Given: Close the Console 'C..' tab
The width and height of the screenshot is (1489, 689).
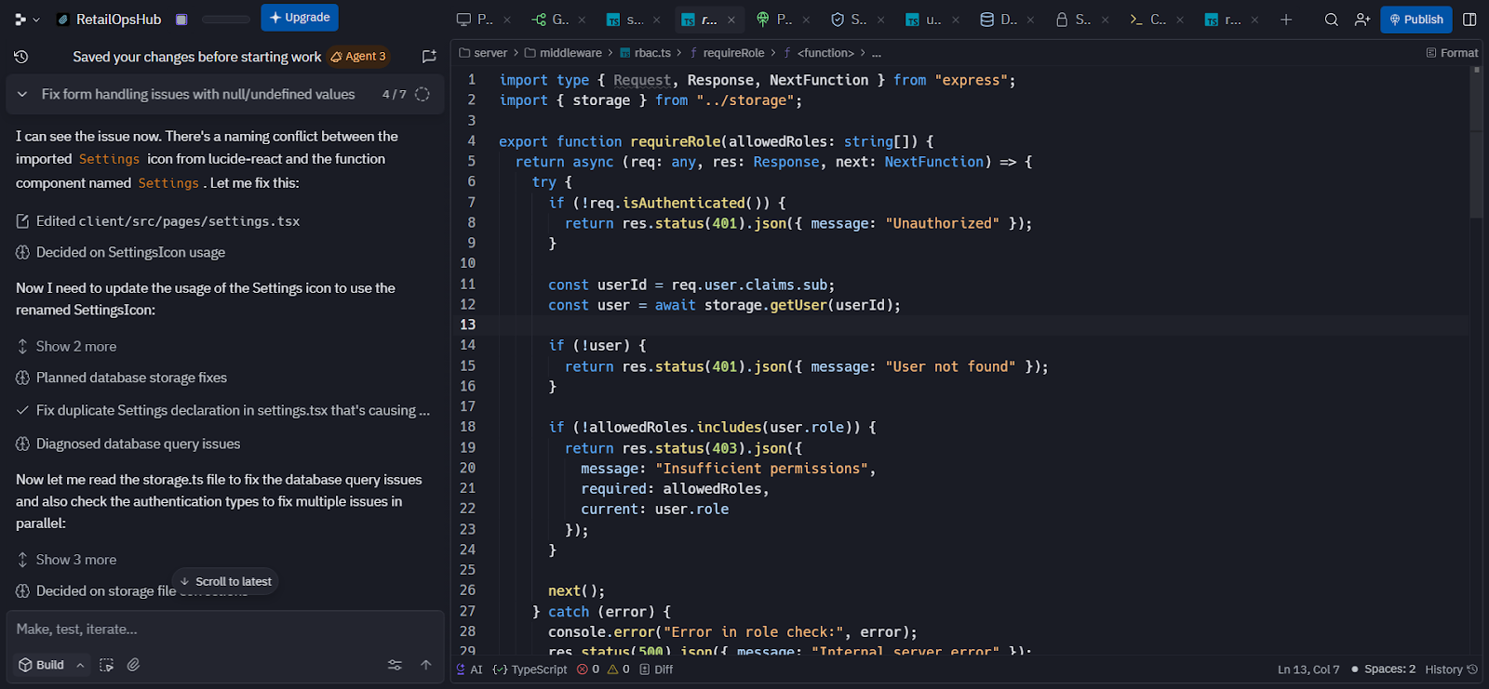Looking at the screenshot, I should (x=1180, y=20).
